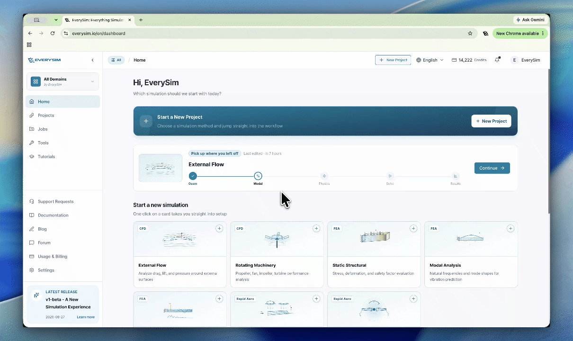Image resolution: width=573 pixels, height=341 pixels.
Task: Click plus on Rotating Machinery card
Action: 316,228
